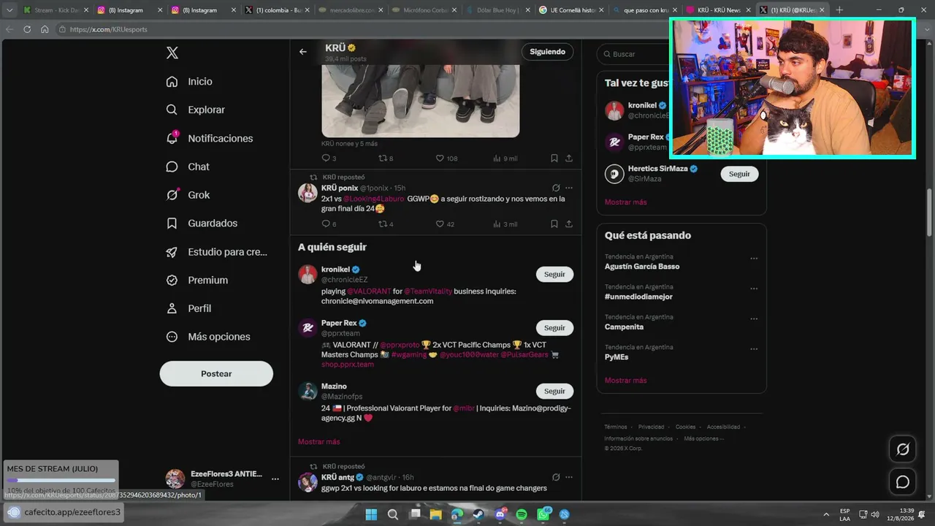Follow Heretics SirMaza in suggestions panel
This screenshot has height=526, width=935.
(x=739, y=174)
